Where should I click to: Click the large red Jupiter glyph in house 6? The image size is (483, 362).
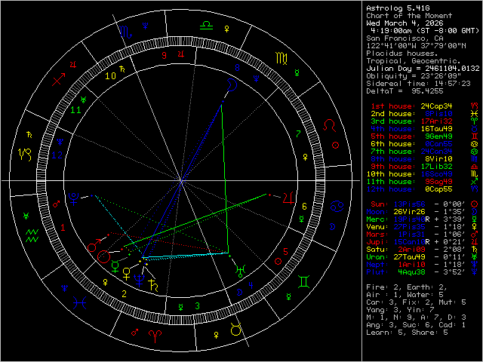click(288, 198)
